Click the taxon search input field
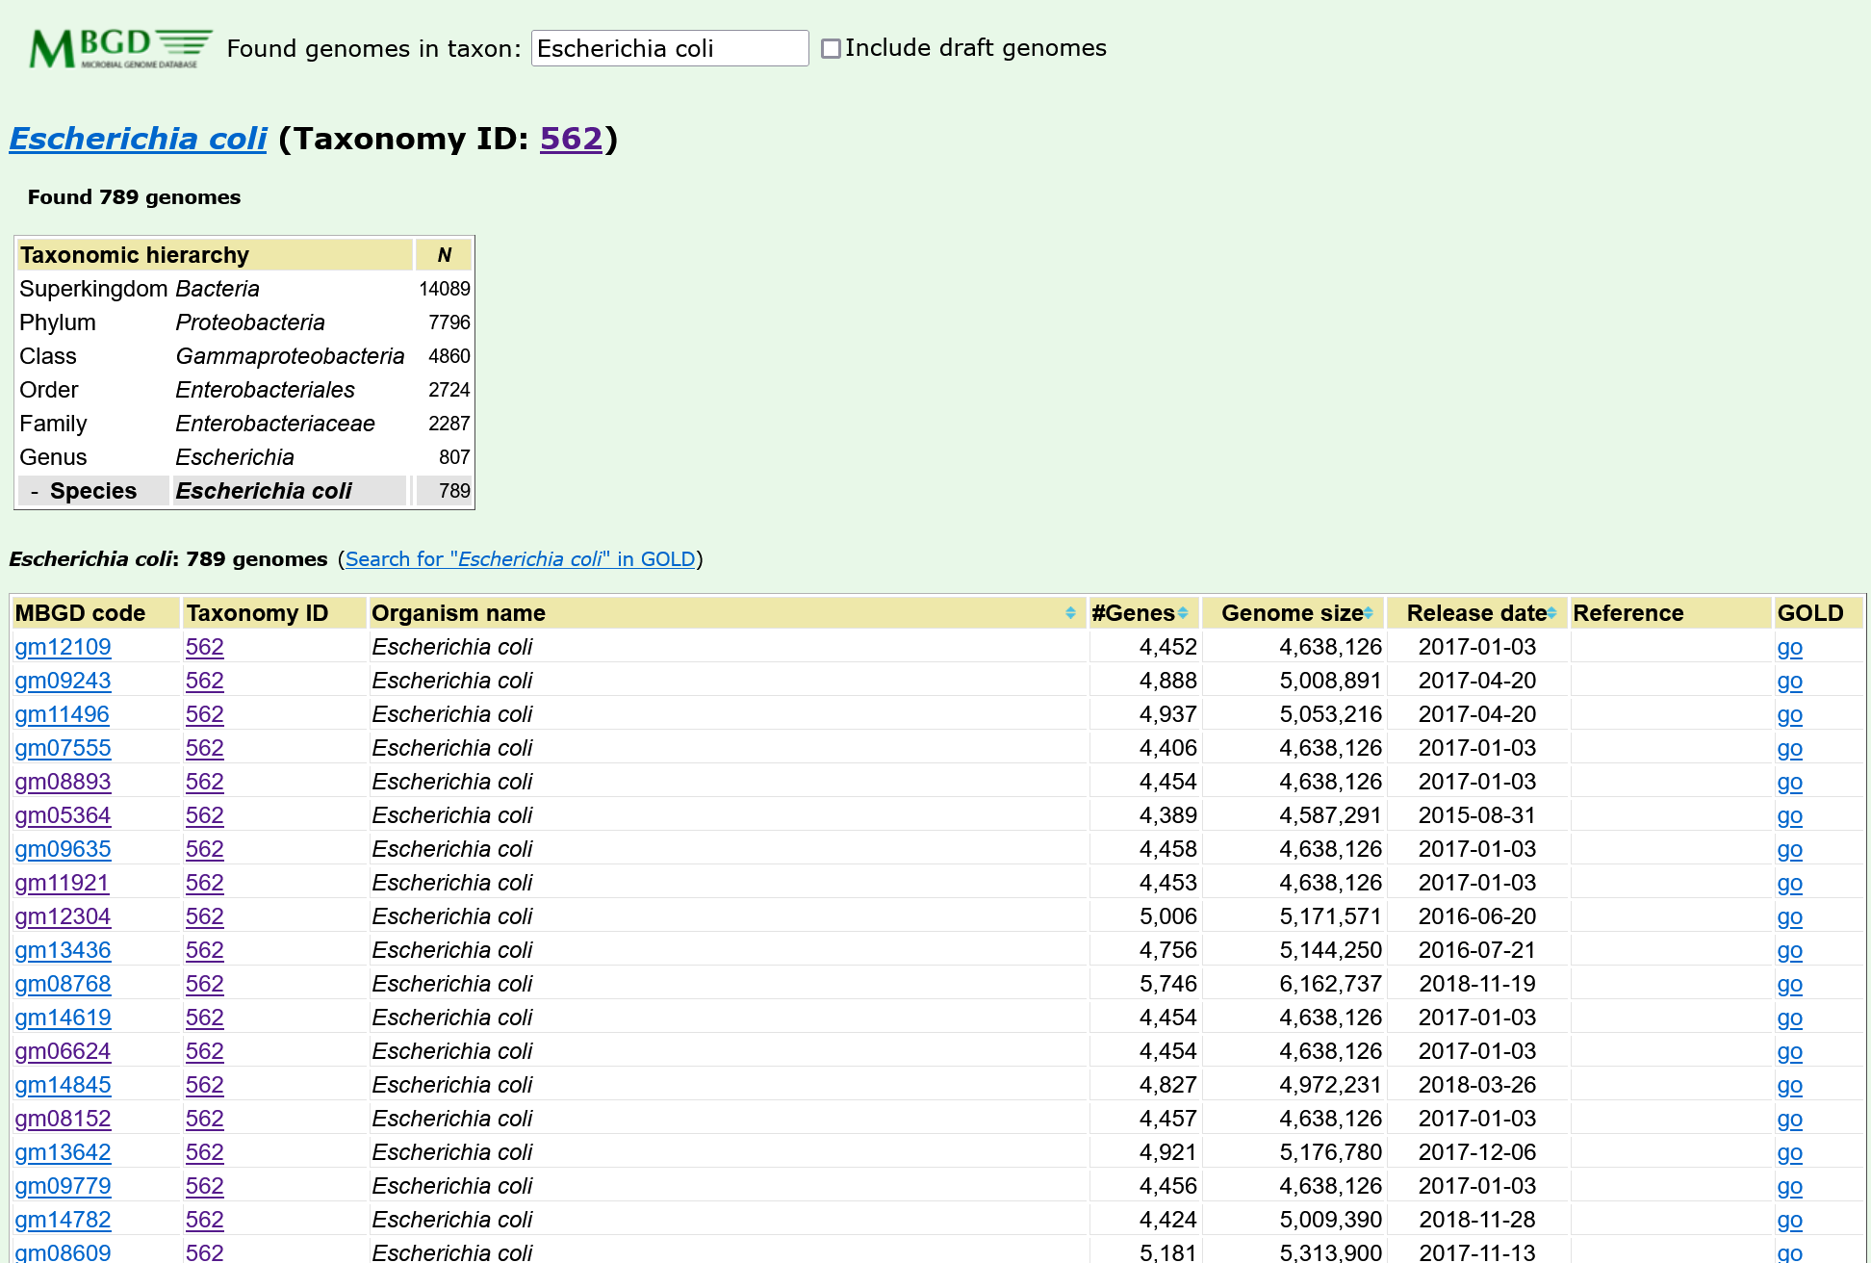Image resolution: width=1871 pixels, height=1263 pixels. point(669,48)
